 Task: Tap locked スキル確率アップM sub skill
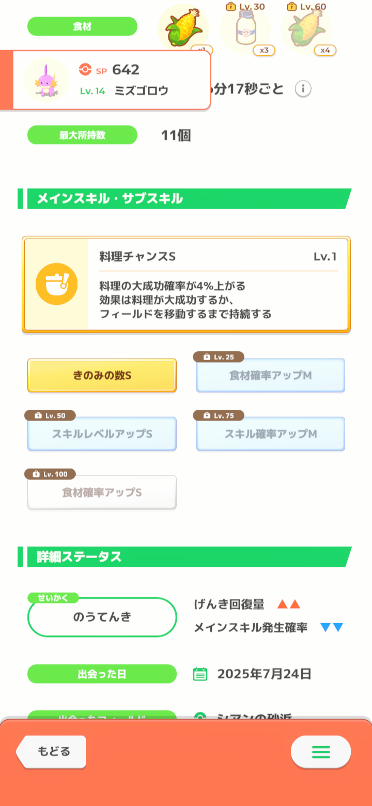270,434
